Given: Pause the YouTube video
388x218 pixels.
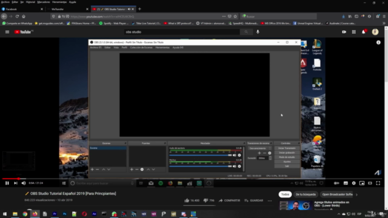Looking at the screenshot, I should 7,183.
